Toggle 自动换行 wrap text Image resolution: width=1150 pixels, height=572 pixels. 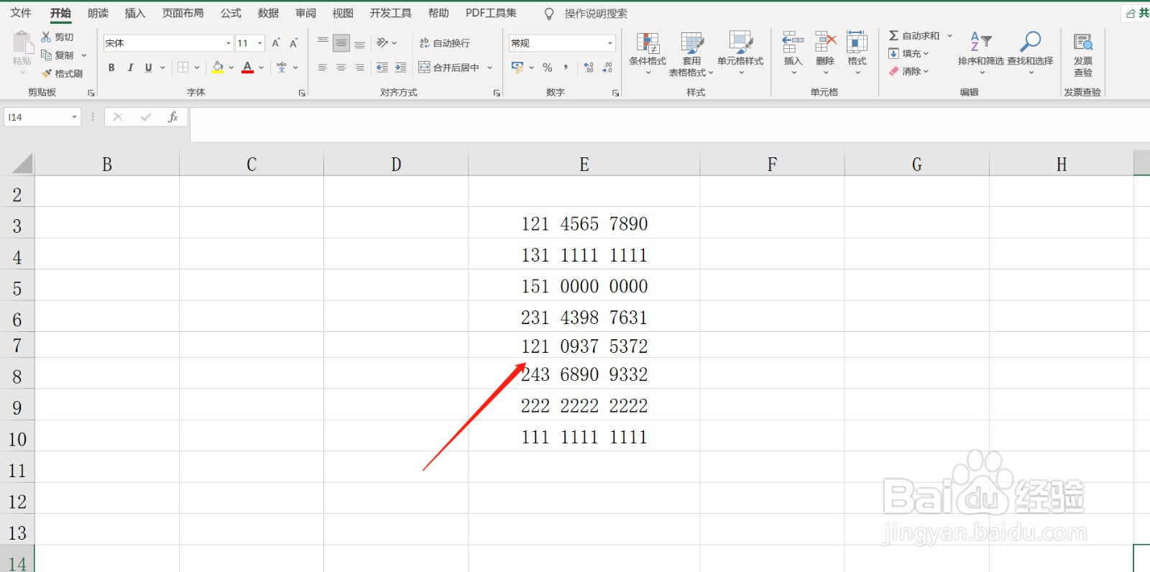(445, 43)
